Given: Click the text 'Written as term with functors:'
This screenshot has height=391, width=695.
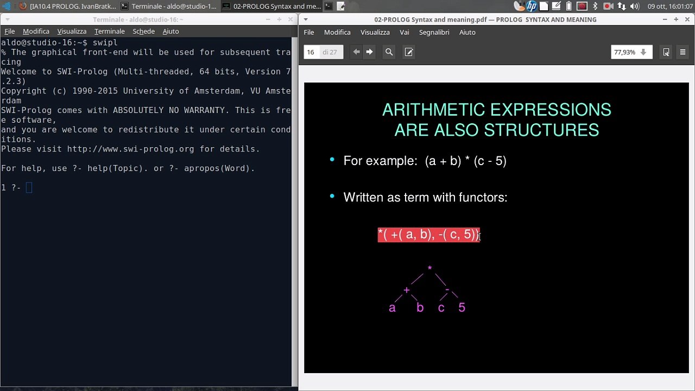Looking at the screenshot, I should pyautogui.click(x=425, y=197).
